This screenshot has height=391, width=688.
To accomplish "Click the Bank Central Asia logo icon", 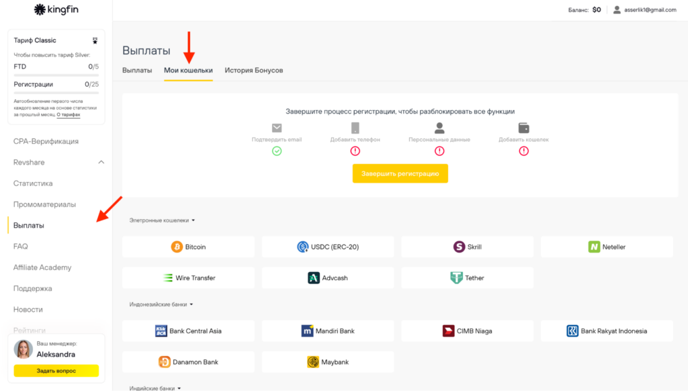I will coord(161,331).
